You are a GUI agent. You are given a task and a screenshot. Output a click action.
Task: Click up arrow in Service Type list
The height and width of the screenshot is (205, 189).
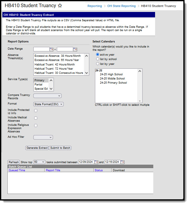point(51,81)
